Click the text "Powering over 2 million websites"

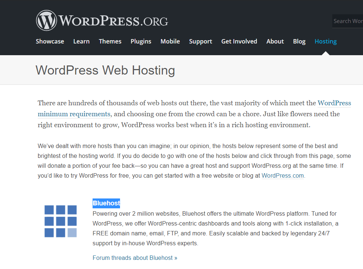tap(136, 213)
